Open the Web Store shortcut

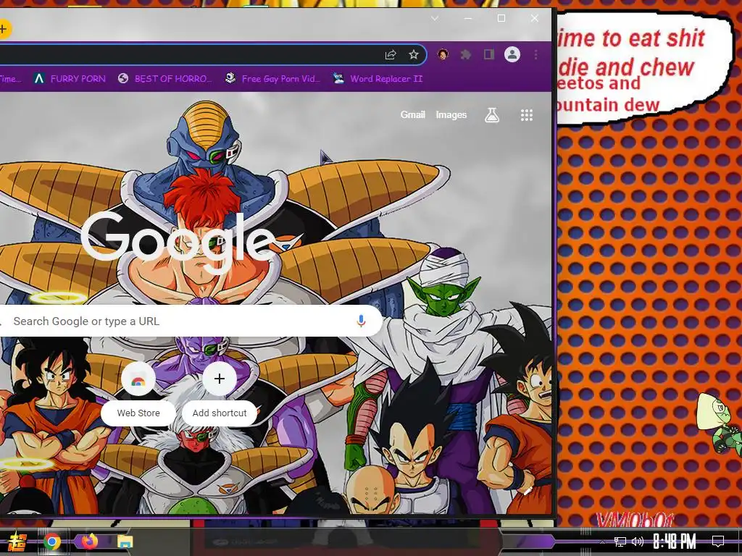click(138, 393)
